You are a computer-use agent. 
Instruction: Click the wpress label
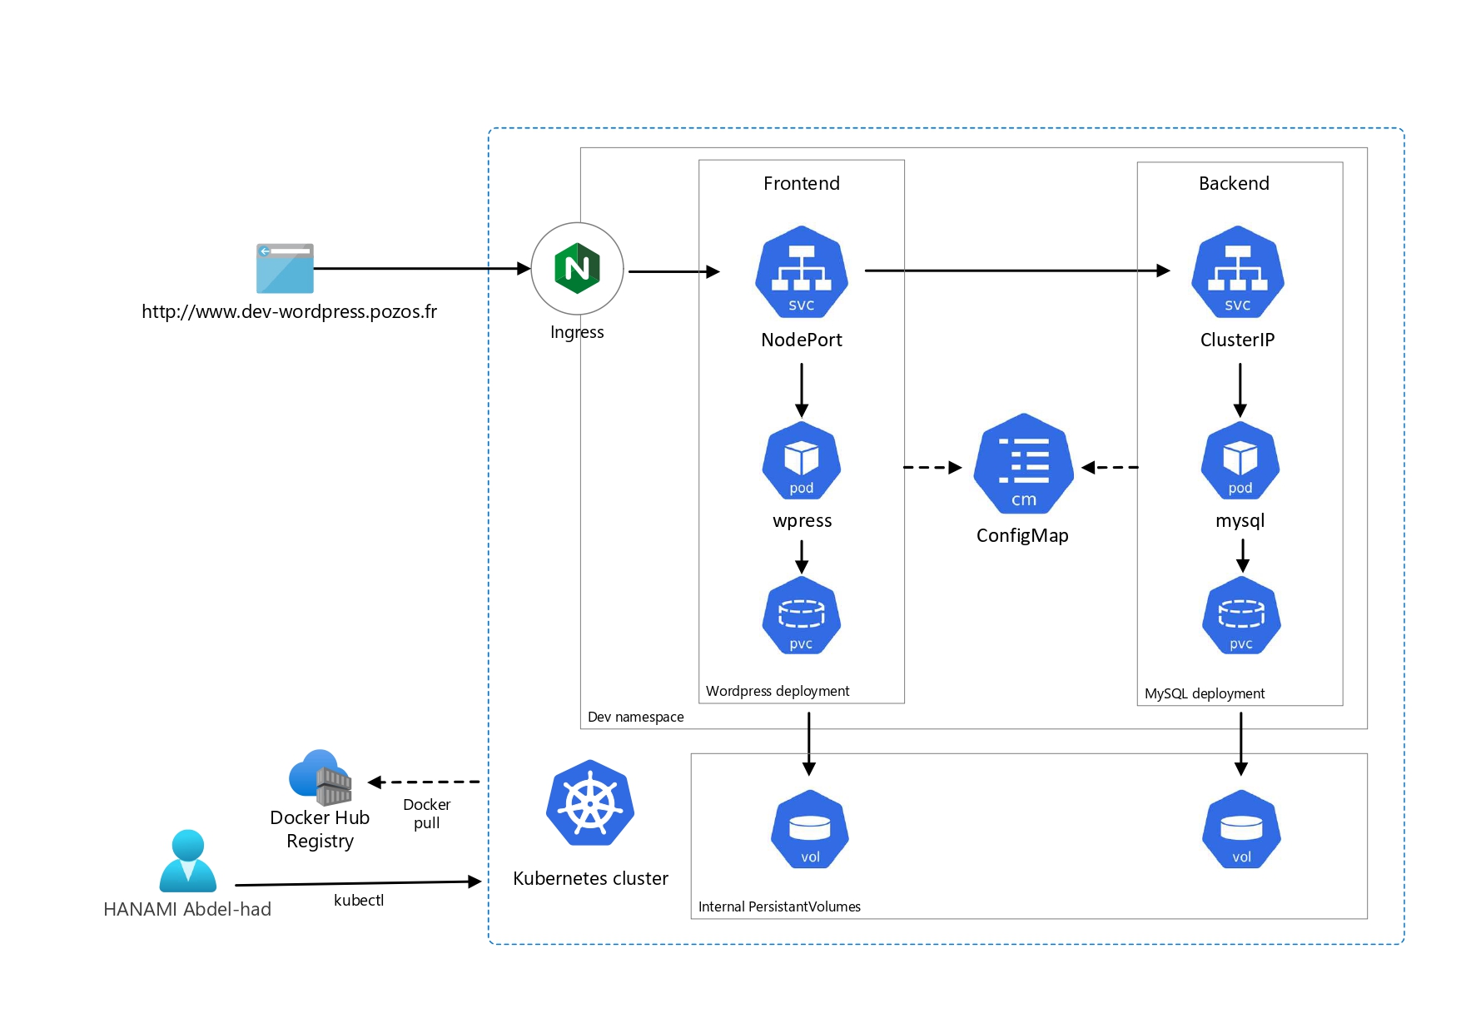[x=803, y=521]
